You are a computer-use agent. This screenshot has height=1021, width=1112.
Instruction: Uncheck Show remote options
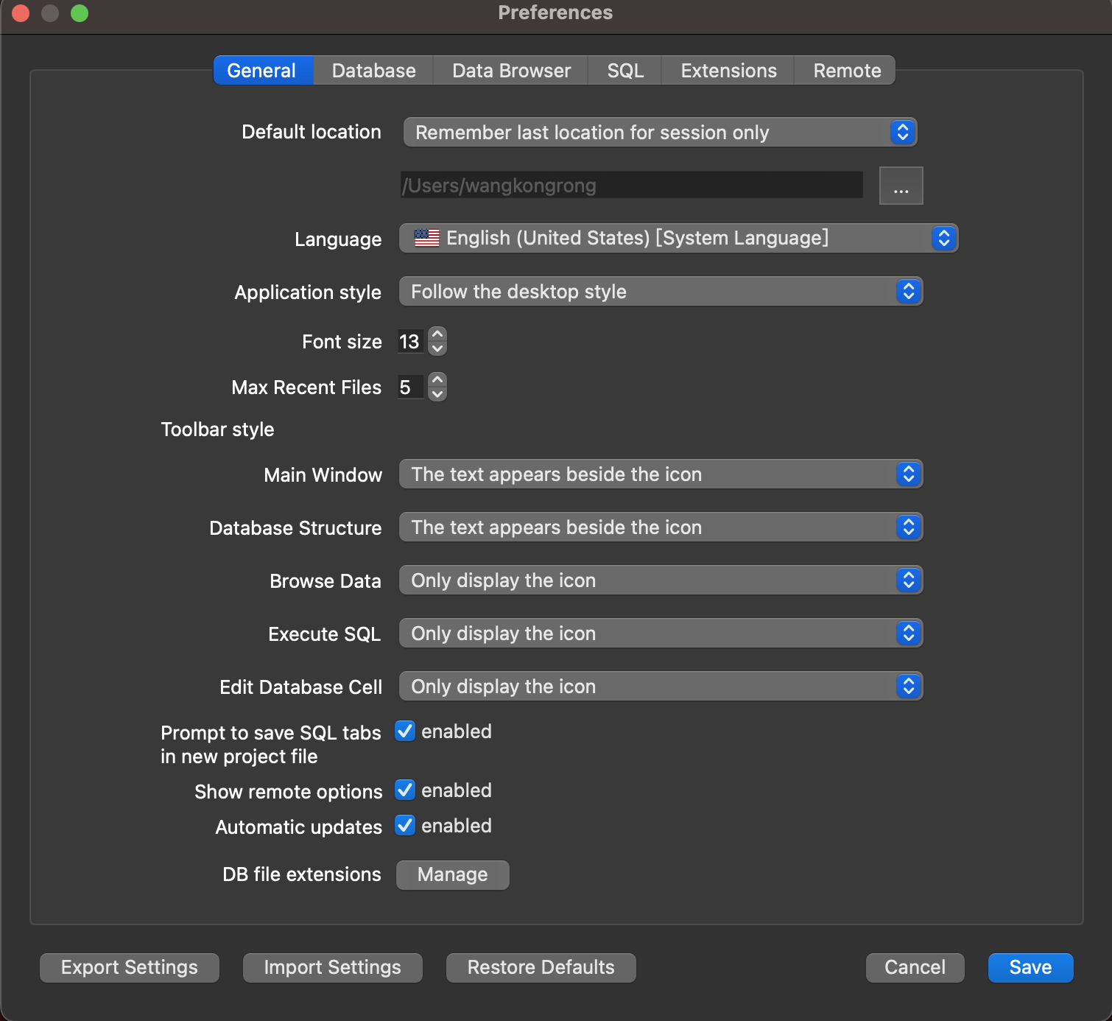coord(404,790)
